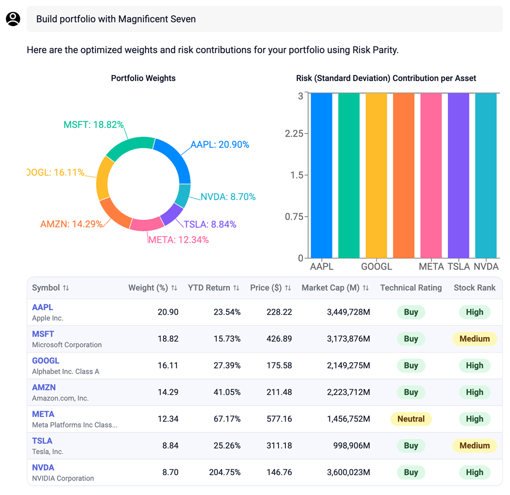
Task: Open the AAPL symbol link
Action: pyautogui.click(x=42, y=307)
